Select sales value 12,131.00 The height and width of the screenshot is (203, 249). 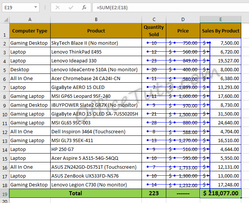221,167
